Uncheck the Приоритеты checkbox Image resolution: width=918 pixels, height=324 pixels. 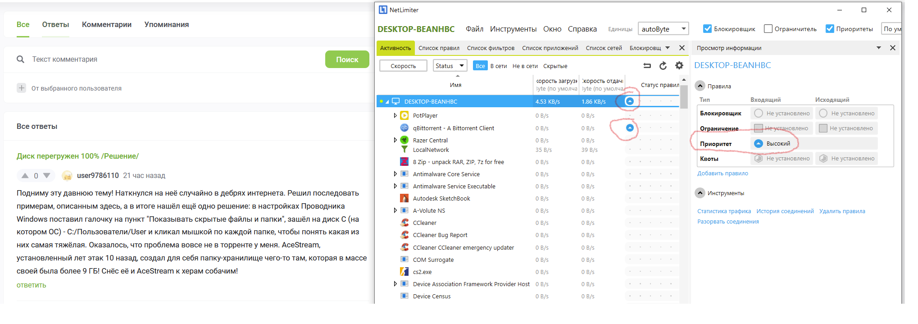click(830, 29)
